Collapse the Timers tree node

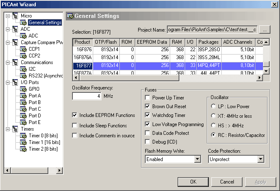tap(7, 129)
